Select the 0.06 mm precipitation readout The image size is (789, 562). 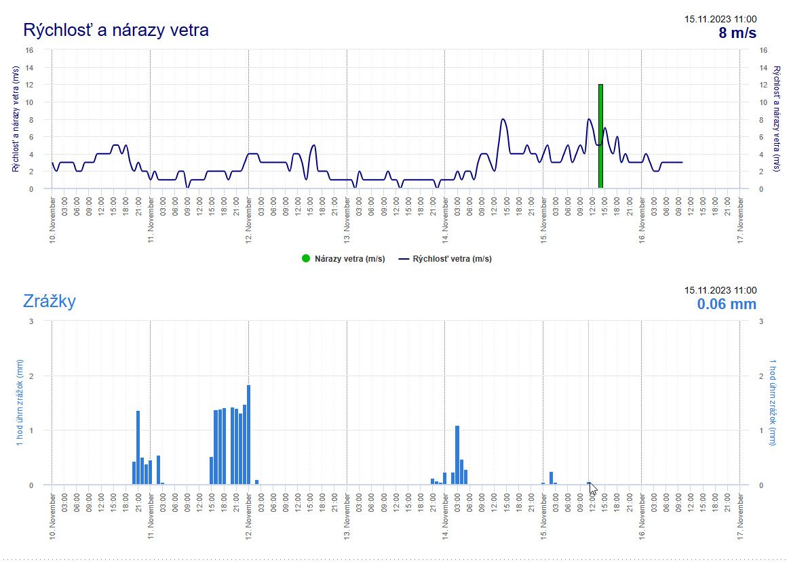tap(726, 304)
